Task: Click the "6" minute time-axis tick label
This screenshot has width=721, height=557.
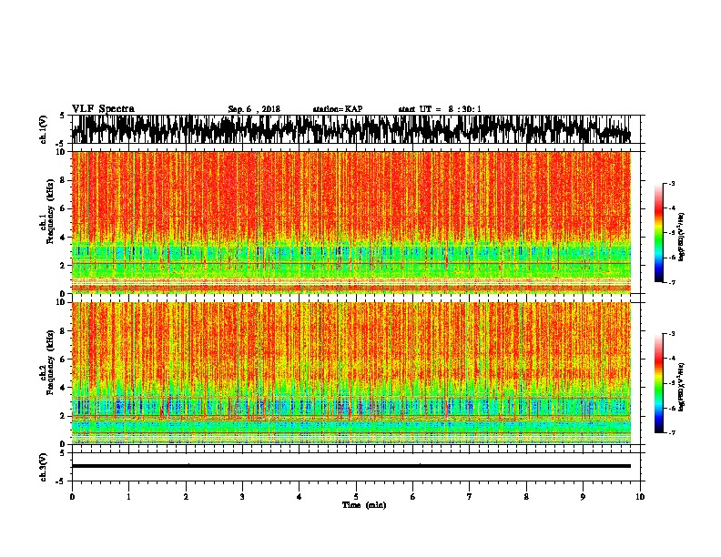Action: point(413,497)
